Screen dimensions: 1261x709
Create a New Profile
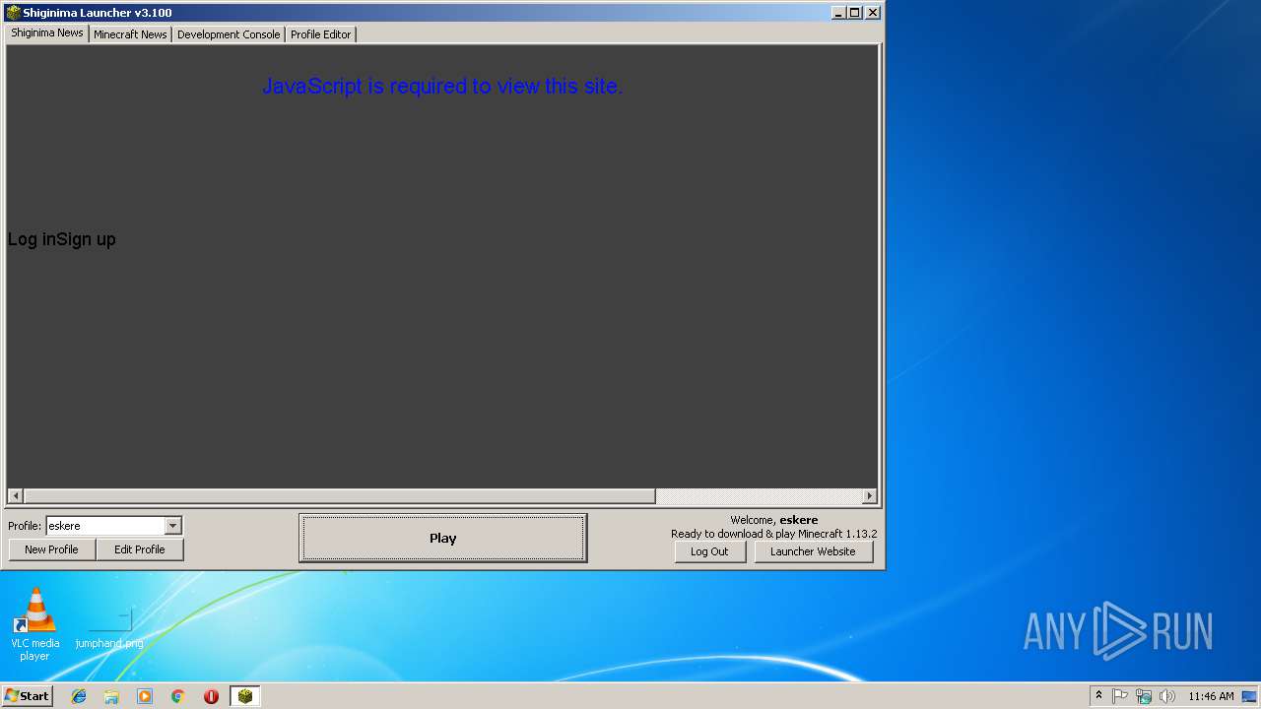[x=51, y=549]
